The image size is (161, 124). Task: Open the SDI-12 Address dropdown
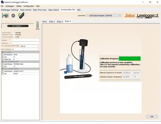25,49
